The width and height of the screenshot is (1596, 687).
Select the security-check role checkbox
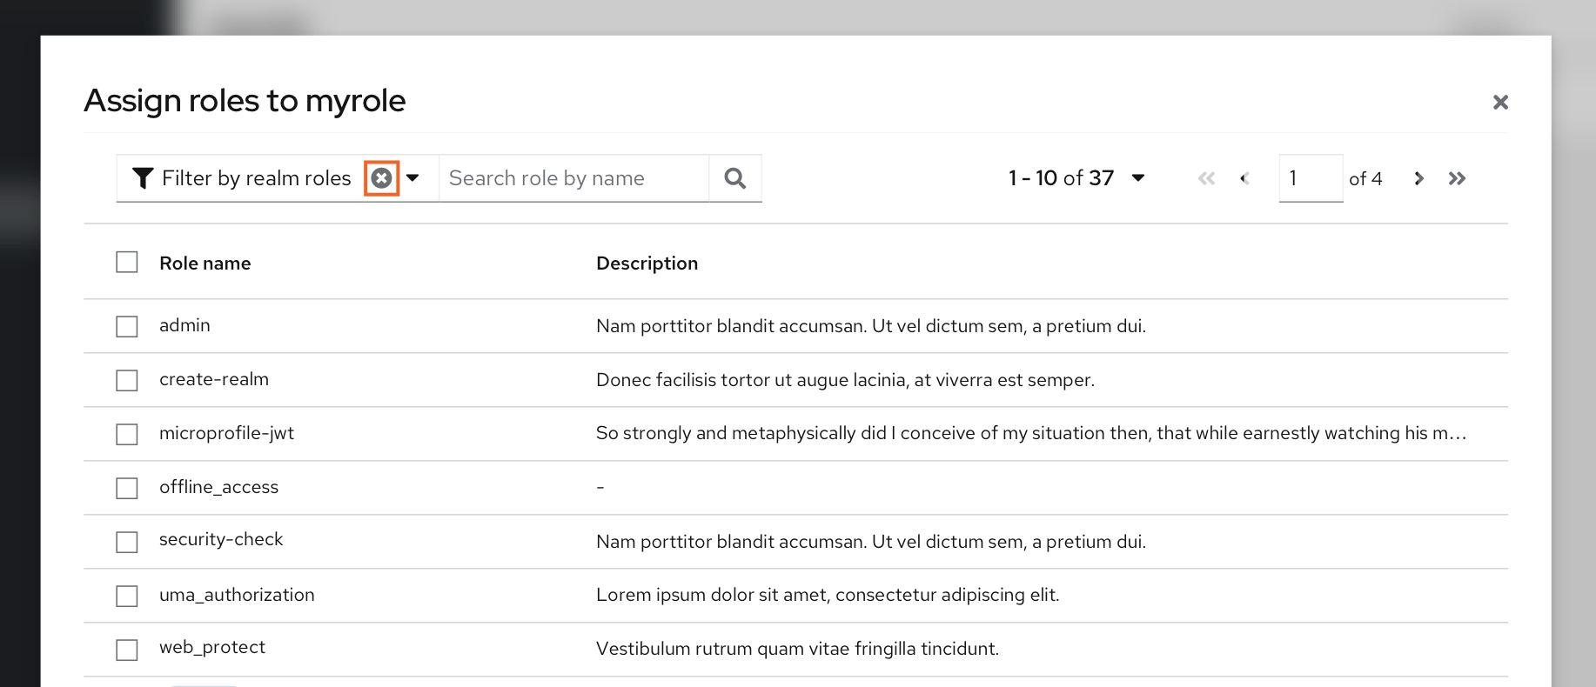(x=127, y=542)
